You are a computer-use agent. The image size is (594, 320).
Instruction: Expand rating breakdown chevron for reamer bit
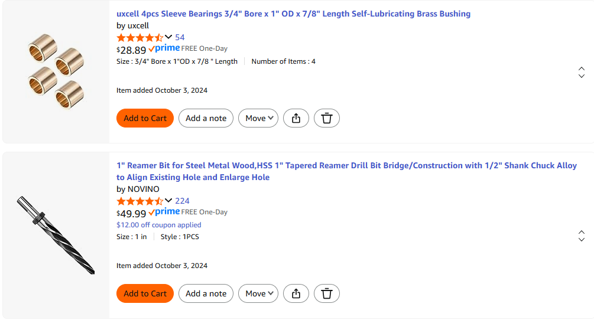pos(168,201)
